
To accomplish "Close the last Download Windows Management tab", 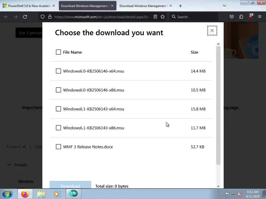I will 171,6.
